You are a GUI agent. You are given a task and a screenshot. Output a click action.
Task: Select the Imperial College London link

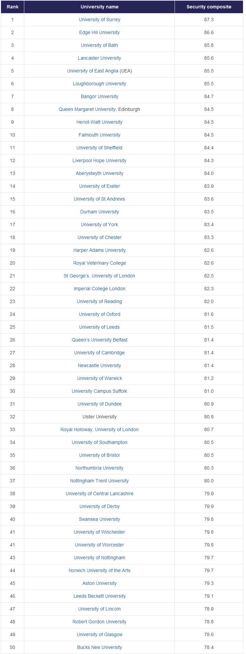coord(99,289)
